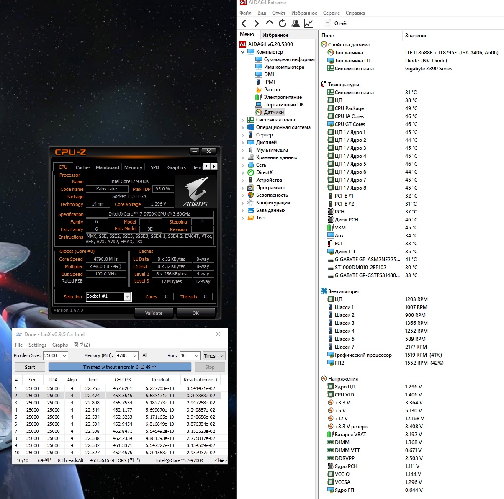The width and height of the screenshot is (504, 499).
Task: Click the Устройства devices tree icon
Action: (x=251, y=180)
